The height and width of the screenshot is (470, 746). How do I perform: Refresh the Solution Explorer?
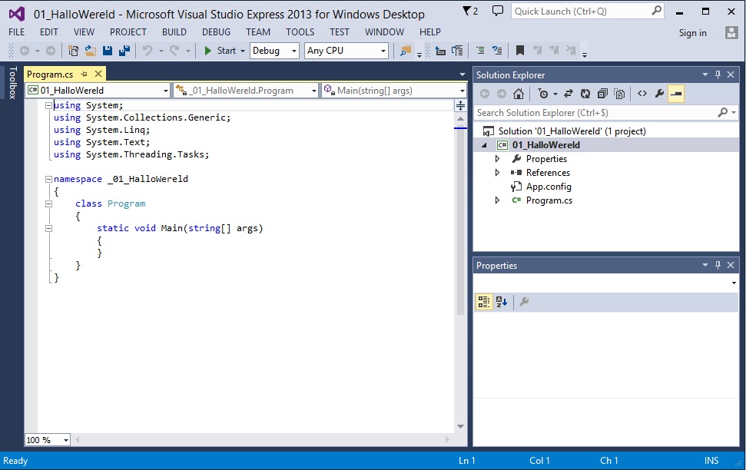point(585,94)
